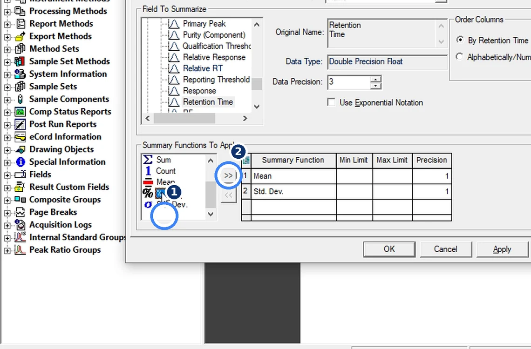This screenshot has height=349, width=531.
Task: Select By Retention Time ordering
Action: tap(460, 40)
